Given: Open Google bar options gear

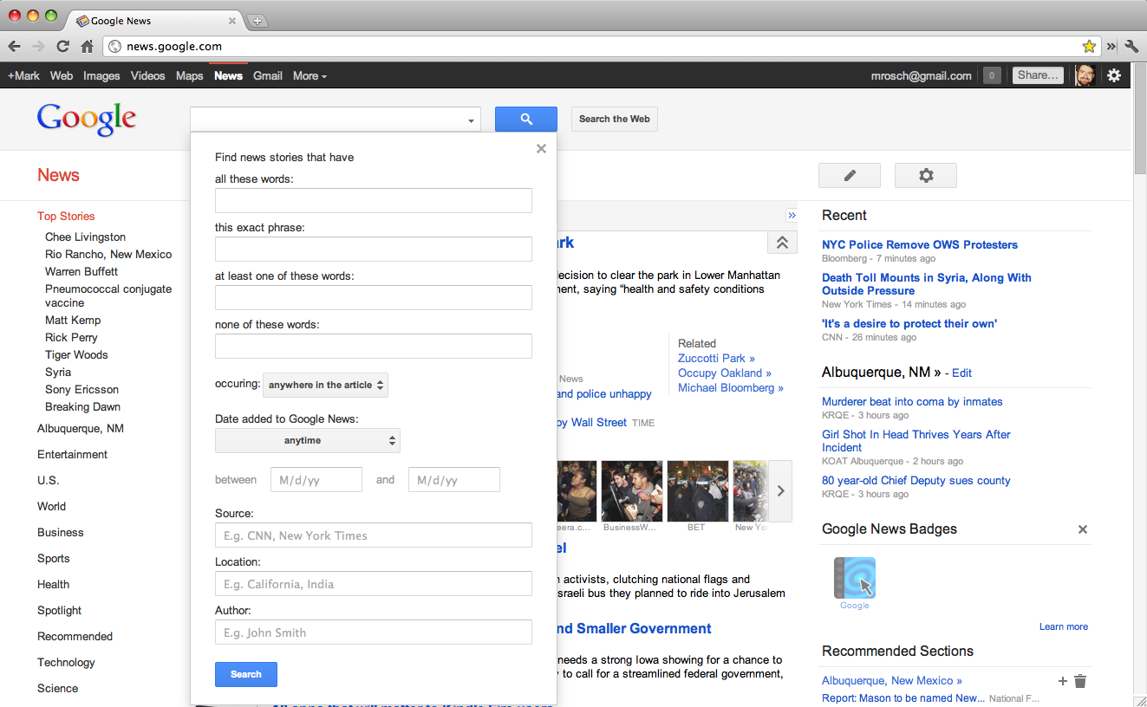Looking at the screenshot, I should click(1114, 75).
